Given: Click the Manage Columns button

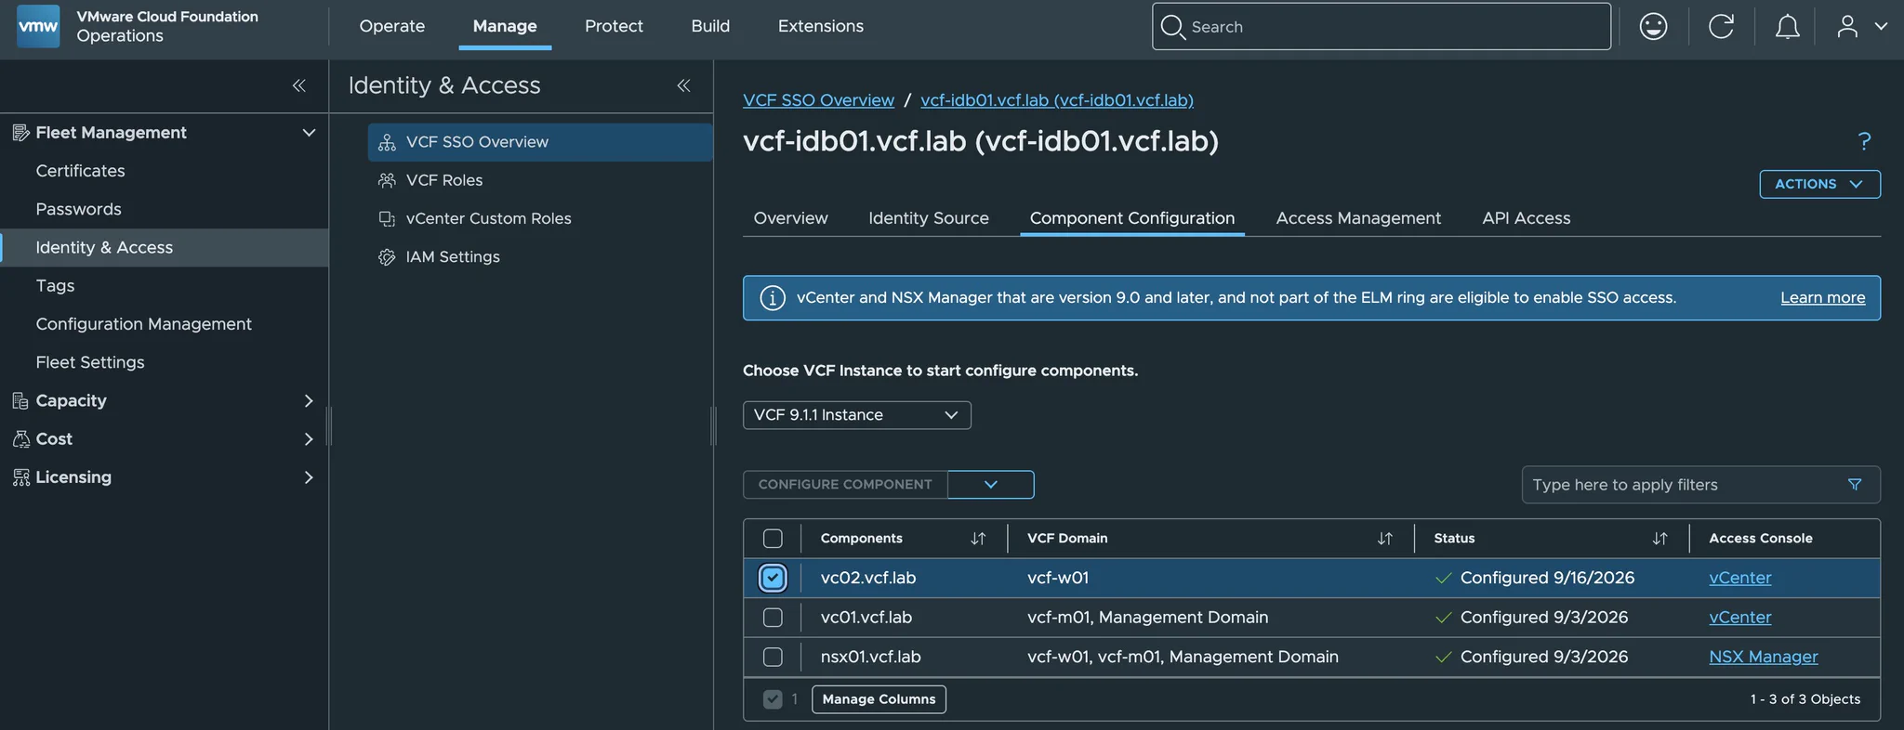Looking at the screenshot, I should pyautogui.click(x=879, y=699).
